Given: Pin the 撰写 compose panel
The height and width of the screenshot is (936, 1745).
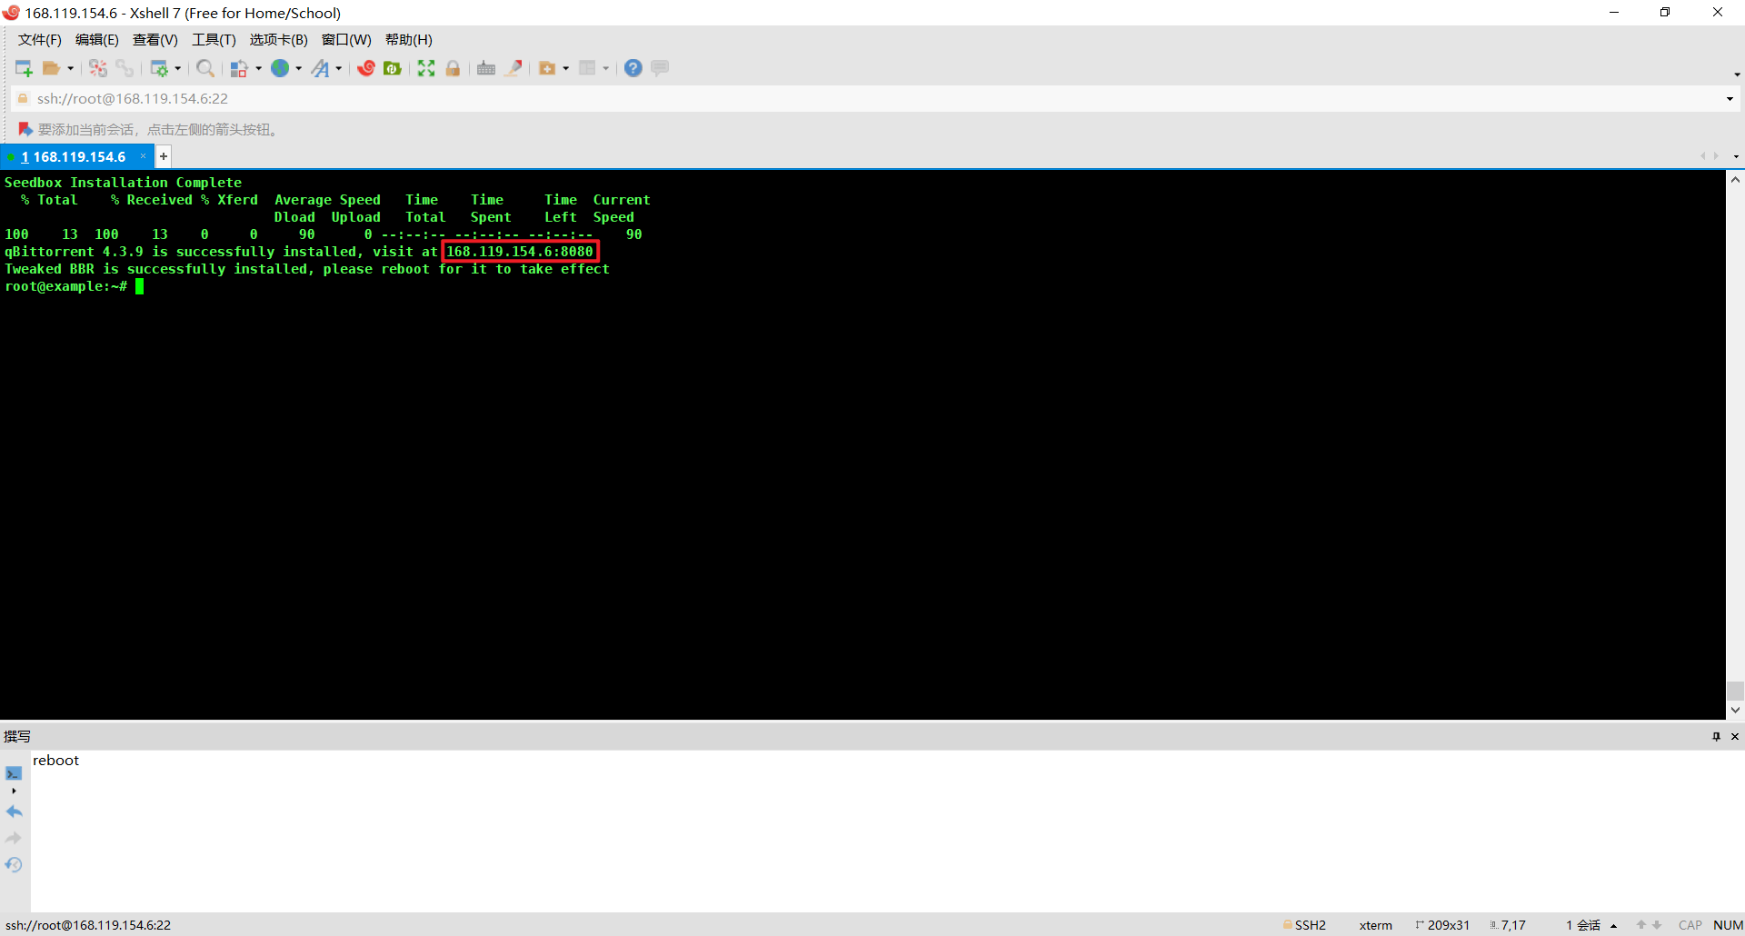Looking at the screenshot, I should 1716,736.
